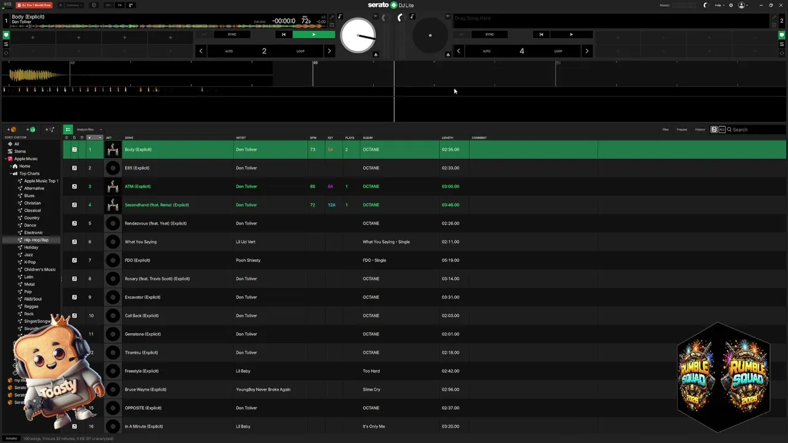The width and height of the screenshot is (788, 443).
Task: Click deck 1 virtual platter
Action: click(358, 35)
